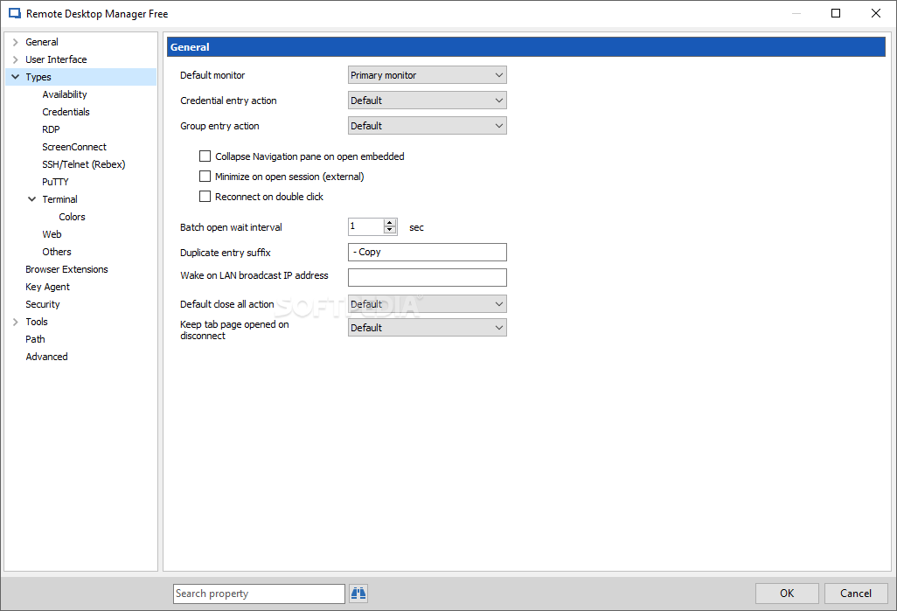The height and width of the screenshot is (611, 897).
Task: Enable Collapse Navigation pane on open embedded
Action: 205,156
